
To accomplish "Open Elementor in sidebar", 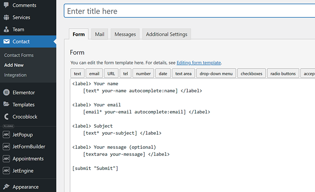I will pos(24,93).
